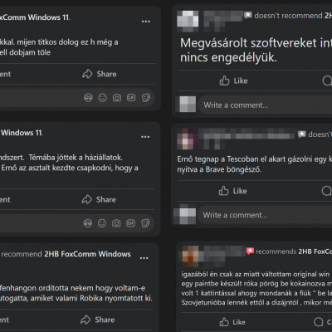This screenshot has width=332, height=332.
Task: Share the 'Robika nyomtatott ki' post
Action: [97, 320]
